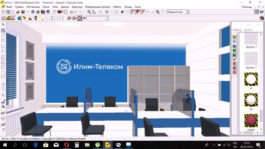The image size is (265, 149).
Task: Select the round Группа 7 thumbnail
Action: pos(251,59)
